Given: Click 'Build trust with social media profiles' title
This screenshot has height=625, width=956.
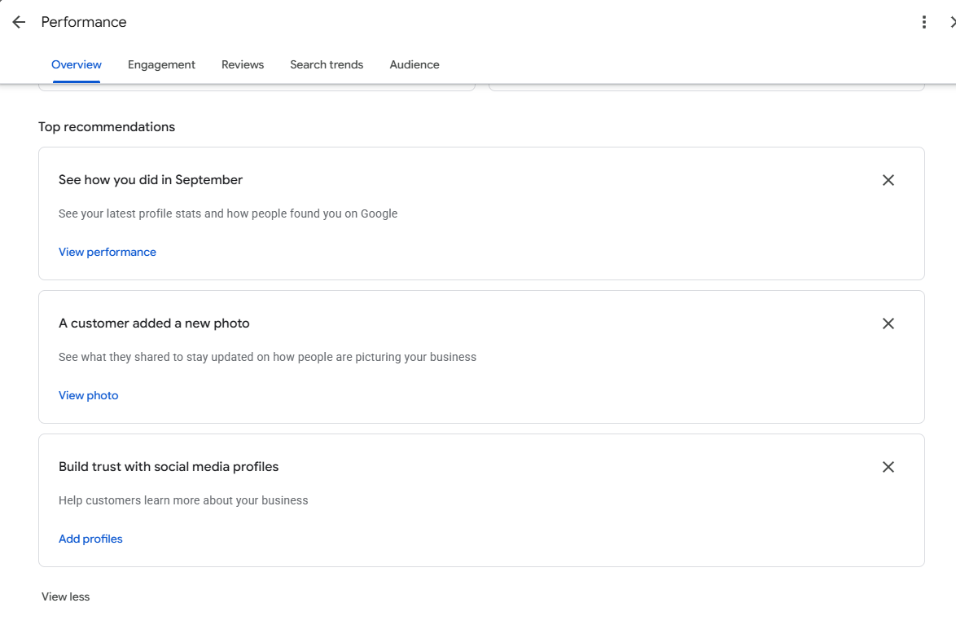Looking at the screenshot, I should [169, 467].
